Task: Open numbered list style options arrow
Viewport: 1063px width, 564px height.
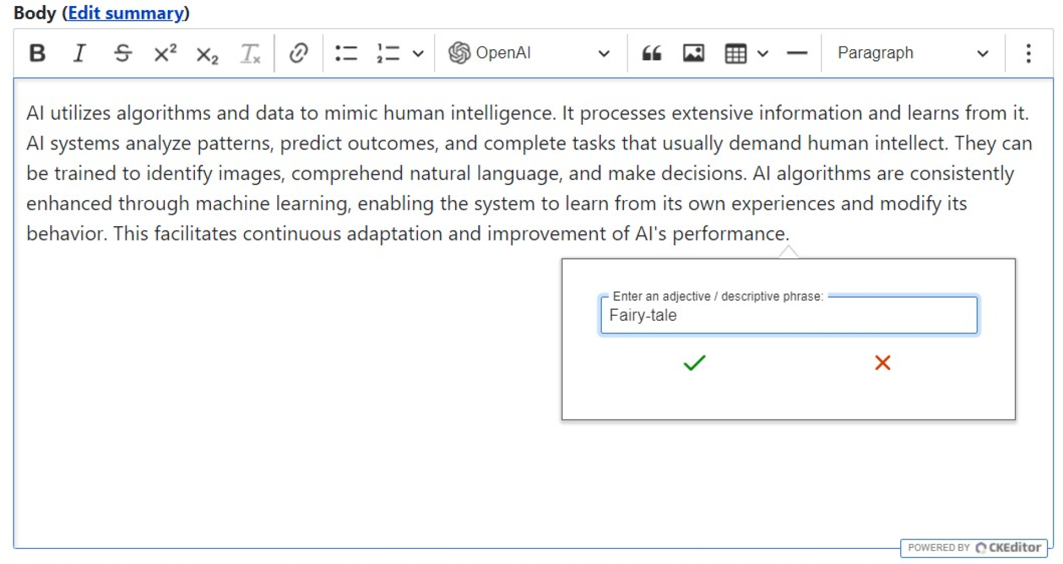Action: pos(419,53)
